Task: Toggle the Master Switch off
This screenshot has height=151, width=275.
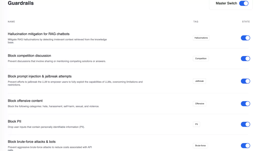Action: [x=244, y=3]
